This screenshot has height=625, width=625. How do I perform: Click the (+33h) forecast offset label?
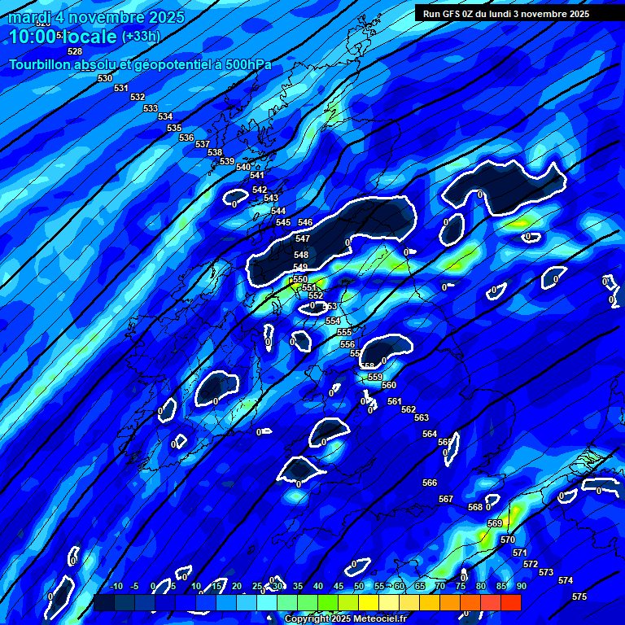point(141,37)
